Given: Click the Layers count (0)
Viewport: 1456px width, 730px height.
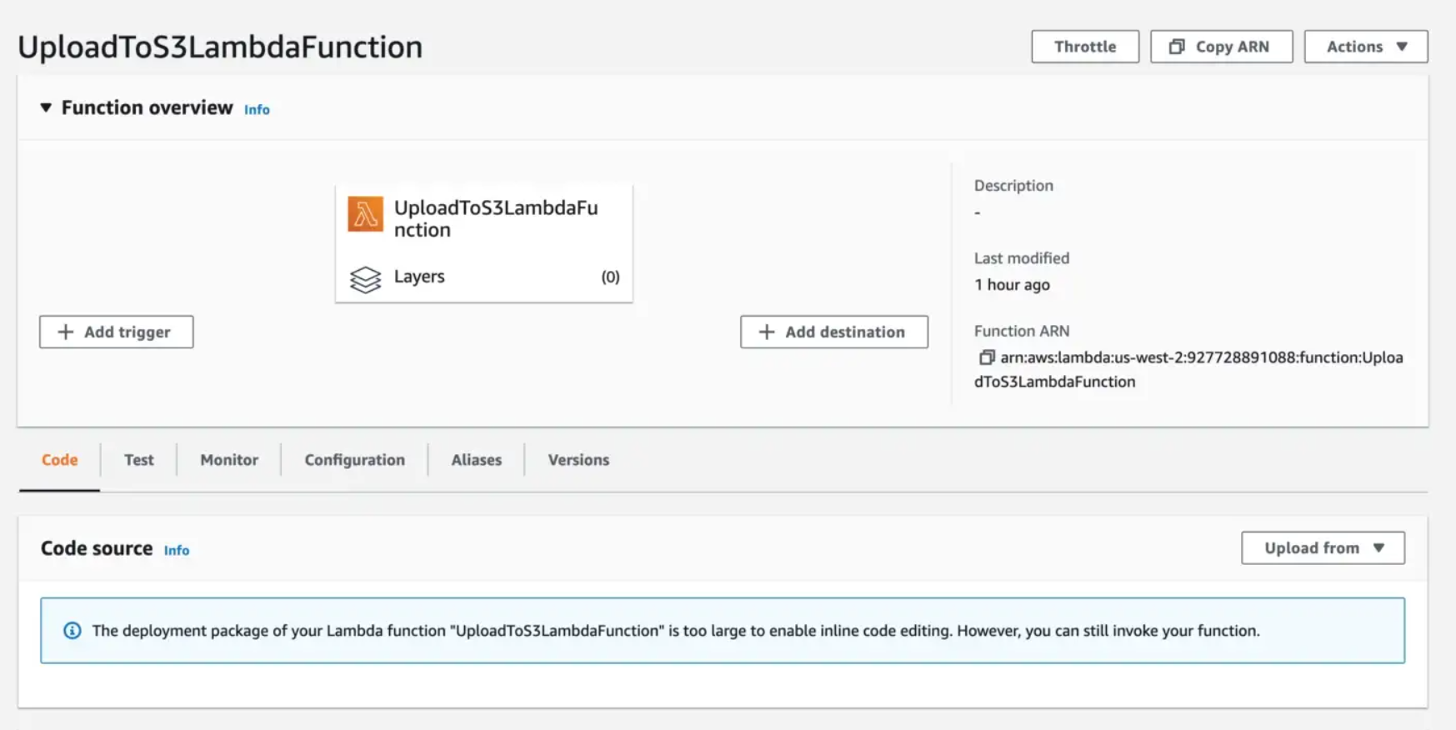Looking at the screenshot, I should click(x=611, y=277).
